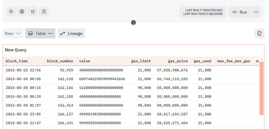Select block number 162,414 cell
Image resolution: width=269 pixels, height=129 pixels.
tap(65, 105)
